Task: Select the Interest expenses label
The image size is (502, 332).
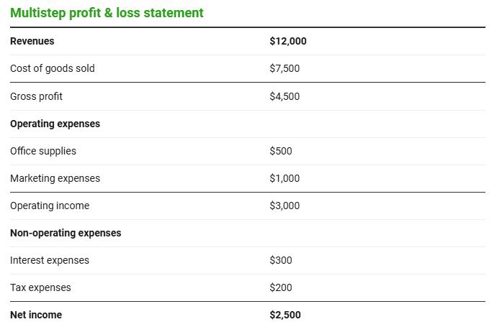Action: coord(50,260)
